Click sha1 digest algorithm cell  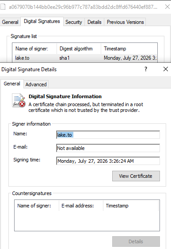point(65,58)
